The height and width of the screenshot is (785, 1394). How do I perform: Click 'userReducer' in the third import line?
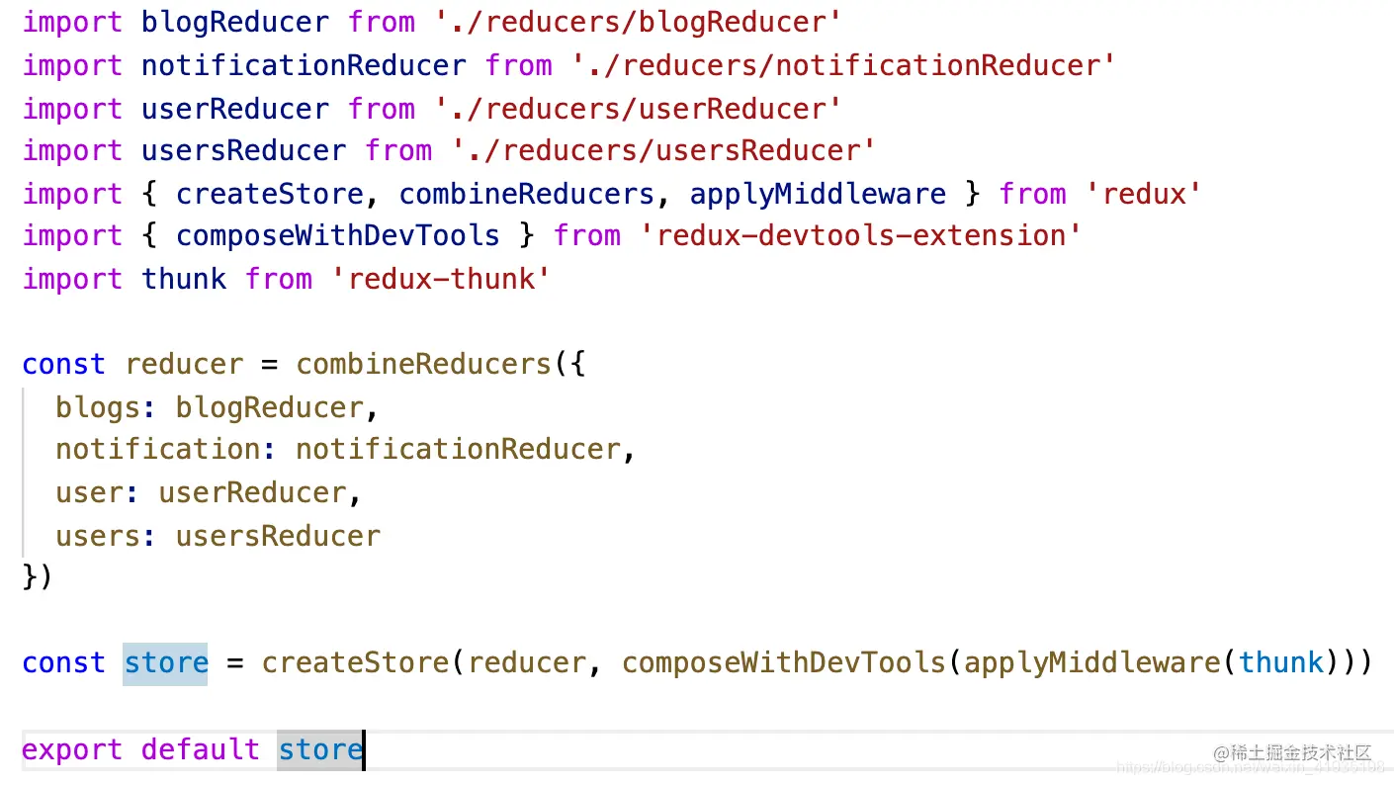tap(235, 109)
